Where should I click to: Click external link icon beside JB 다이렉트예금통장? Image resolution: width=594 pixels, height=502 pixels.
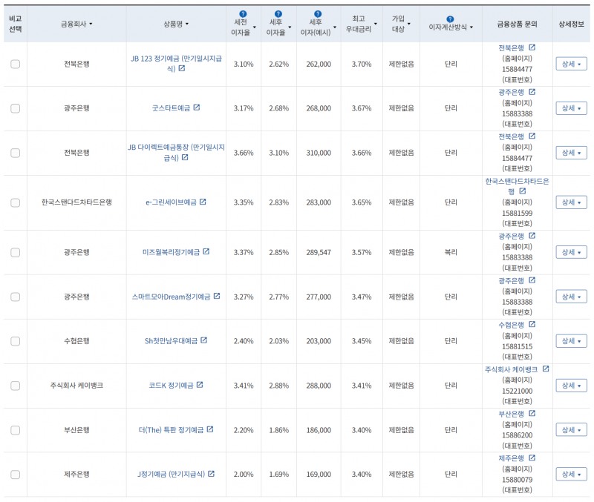point(185,157)
